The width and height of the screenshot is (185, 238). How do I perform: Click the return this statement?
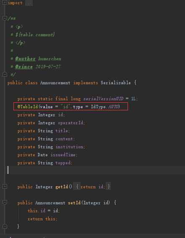(x=42, y=219)
